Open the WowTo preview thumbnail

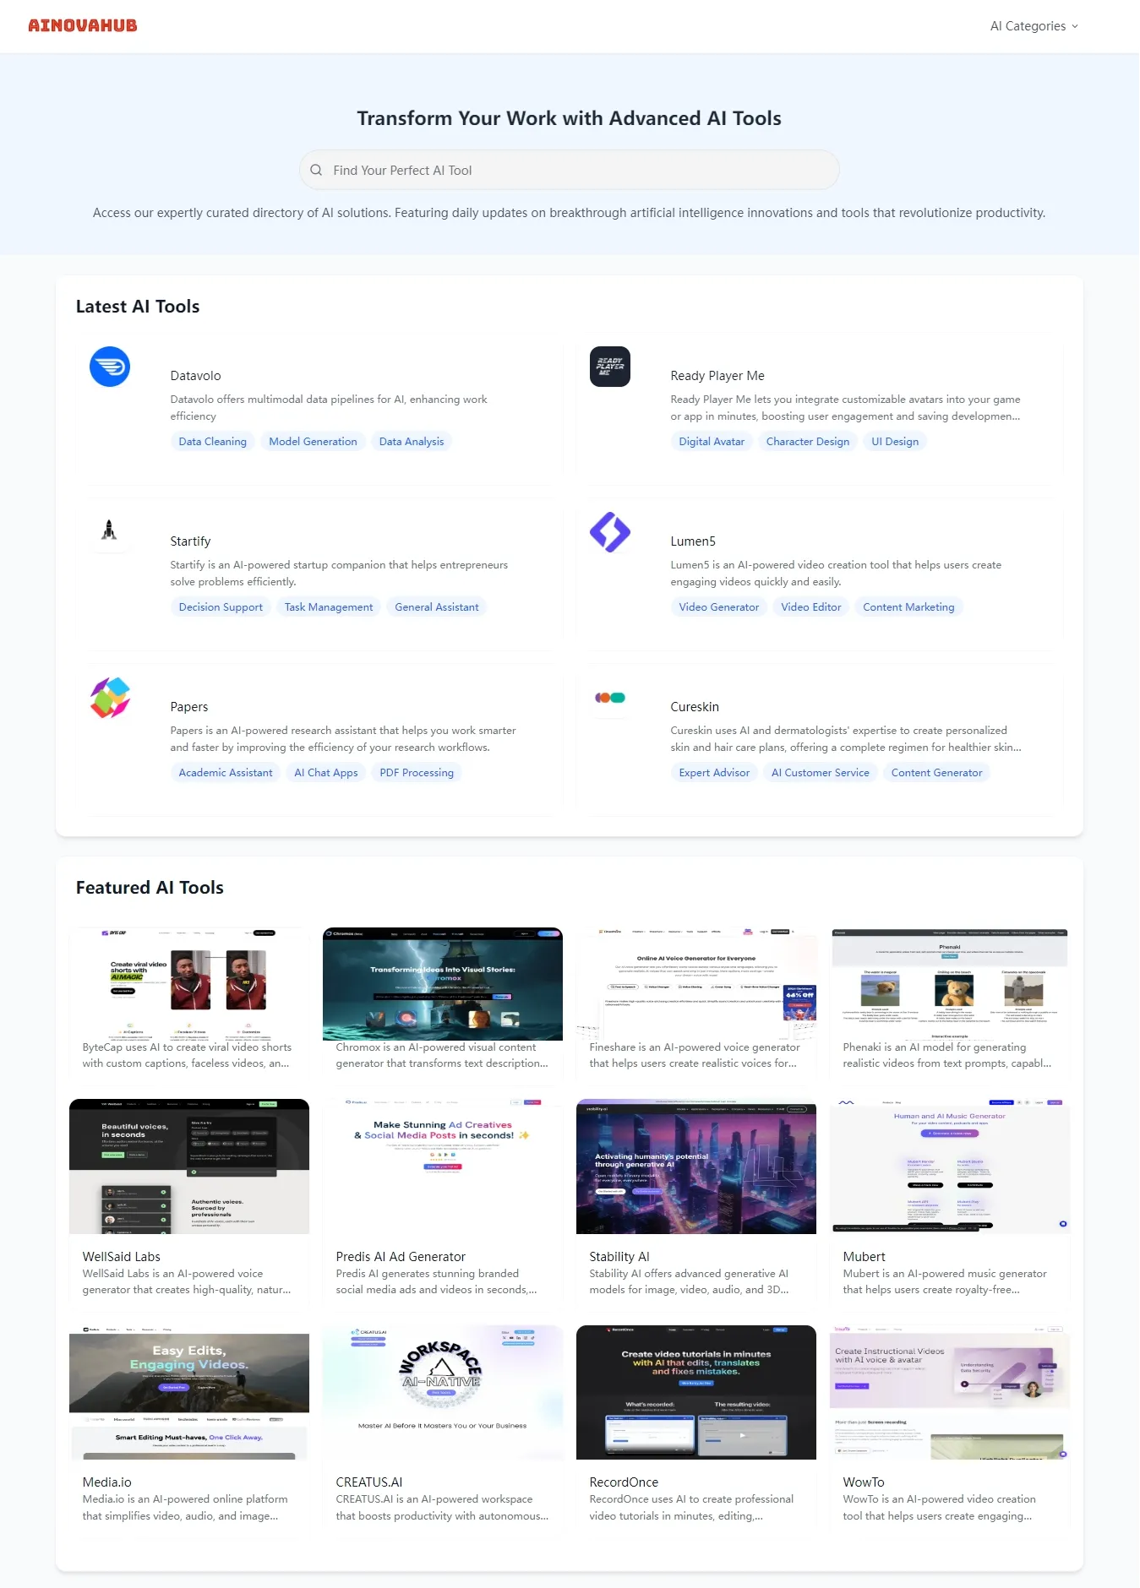tap(950, 1392)
